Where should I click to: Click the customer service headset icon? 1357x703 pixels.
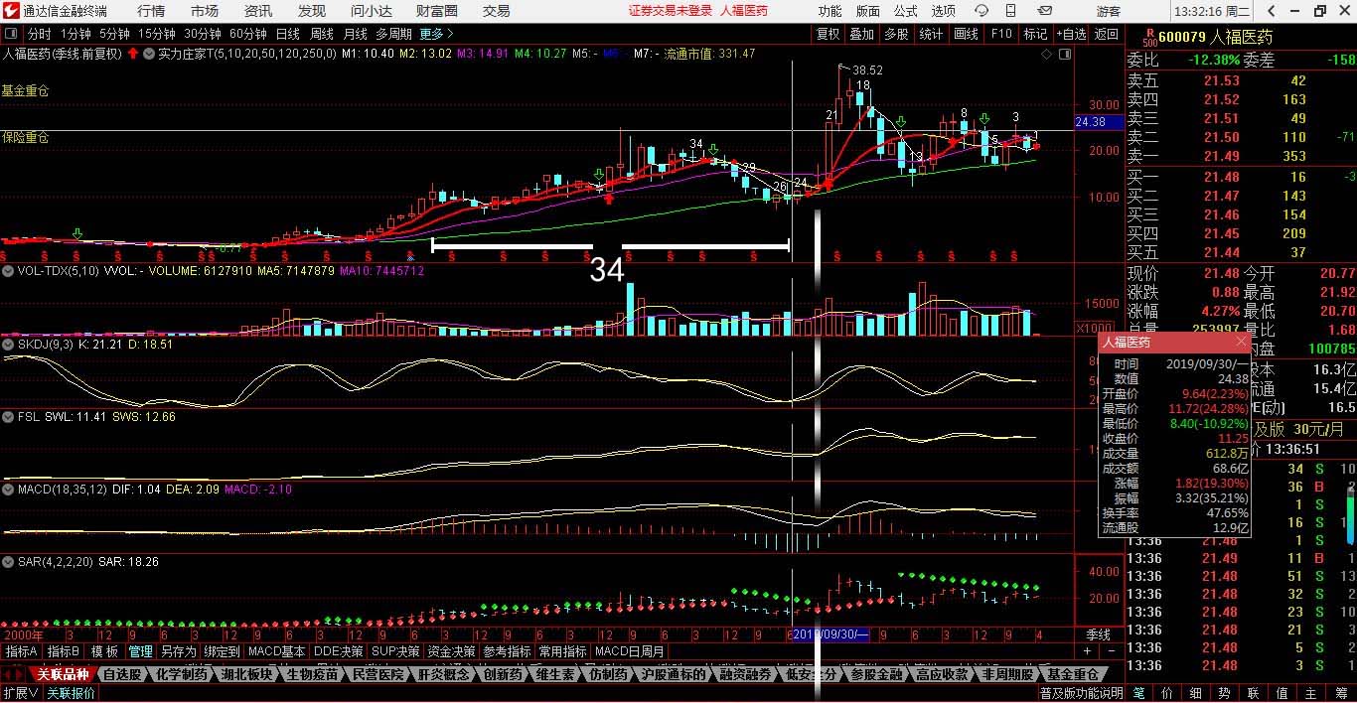pyautogui.click(x=982, y=11)
